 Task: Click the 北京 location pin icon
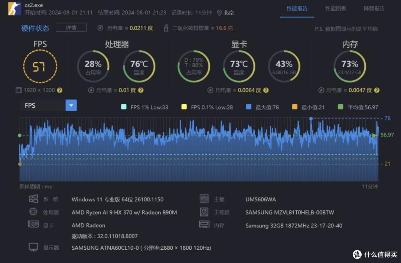219,13
